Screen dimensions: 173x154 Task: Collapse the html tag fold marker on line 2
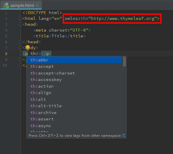[20, 18]
